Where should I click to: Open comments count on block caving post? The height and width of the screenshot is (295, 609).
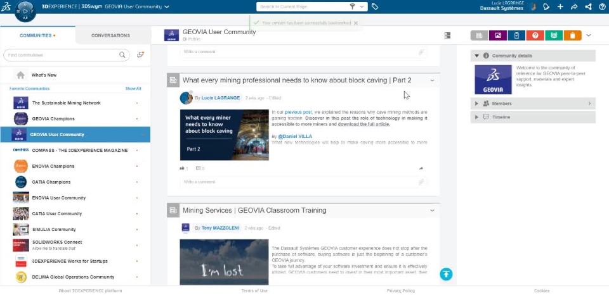tap(200, 168)
